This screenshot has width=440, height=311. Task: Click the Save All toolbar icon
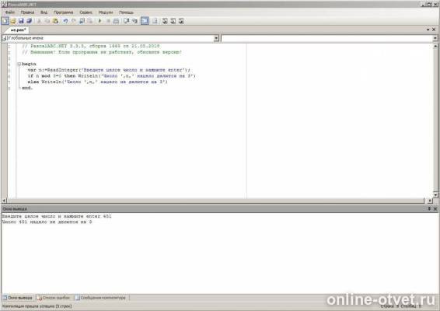(30, 21)
